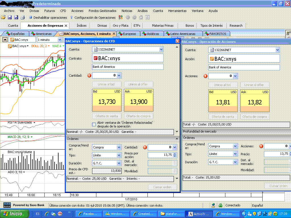This screenshot has height=218, width=291.
Task: Click Configuración de Operaciones wrench icon
Action: [x=71, y=18]
